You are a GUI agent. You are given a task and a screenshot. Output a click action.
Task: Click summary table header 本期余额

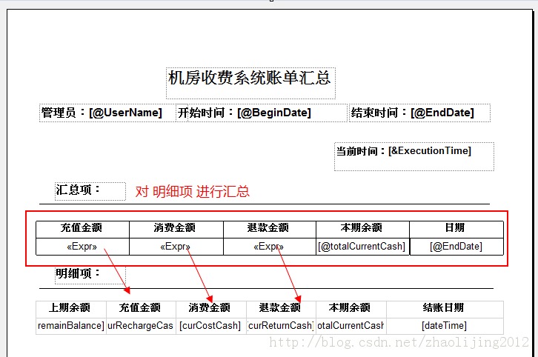(362, 230)
